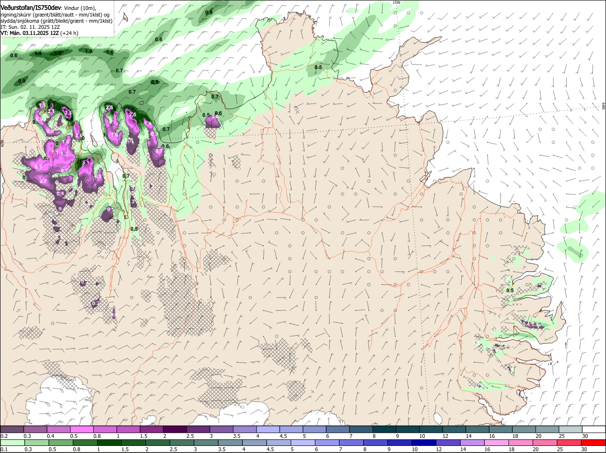The image size is (606, 453).
Task: Click the 'VT: Mán. 03.11.2025 12Z (+24 h)' line
Action: pyautogui.click(x=39, y=33)
